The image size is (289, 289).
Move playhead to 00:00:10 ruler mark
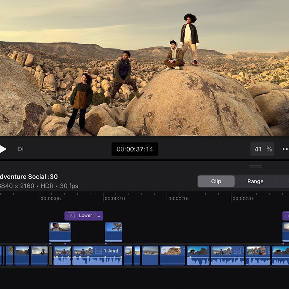coord(103,198)
